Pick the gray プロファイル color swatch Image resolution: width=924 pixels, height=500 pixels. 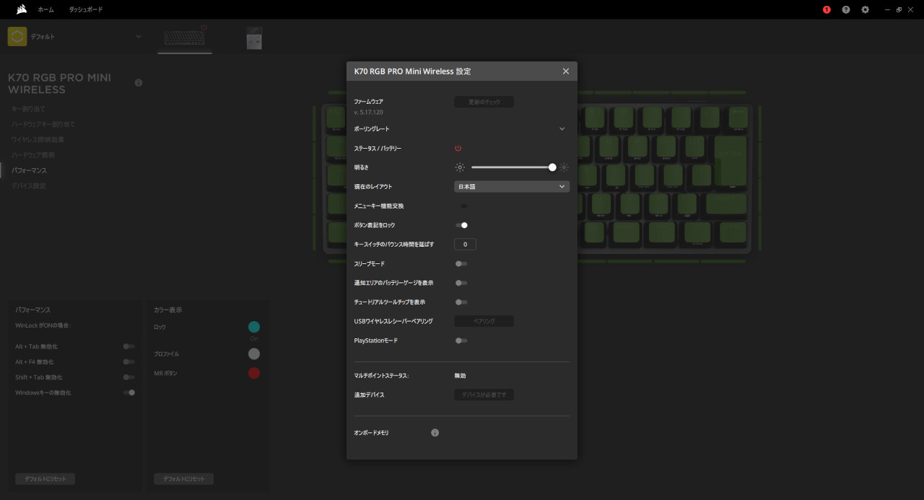point(254,354)
